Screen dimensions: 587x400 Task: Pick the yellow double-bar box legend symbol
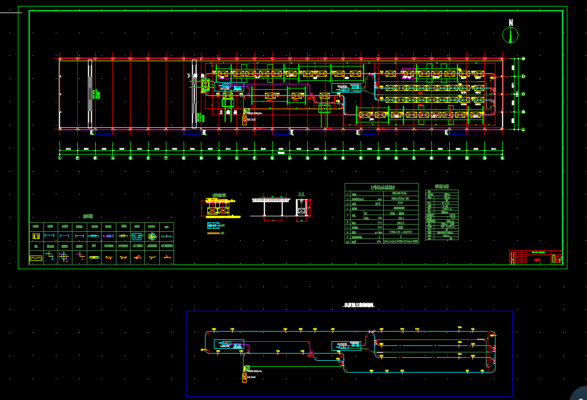pos(36,236)
